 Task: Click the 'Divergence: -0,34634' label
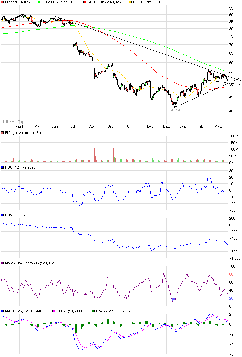click(113, 311)
